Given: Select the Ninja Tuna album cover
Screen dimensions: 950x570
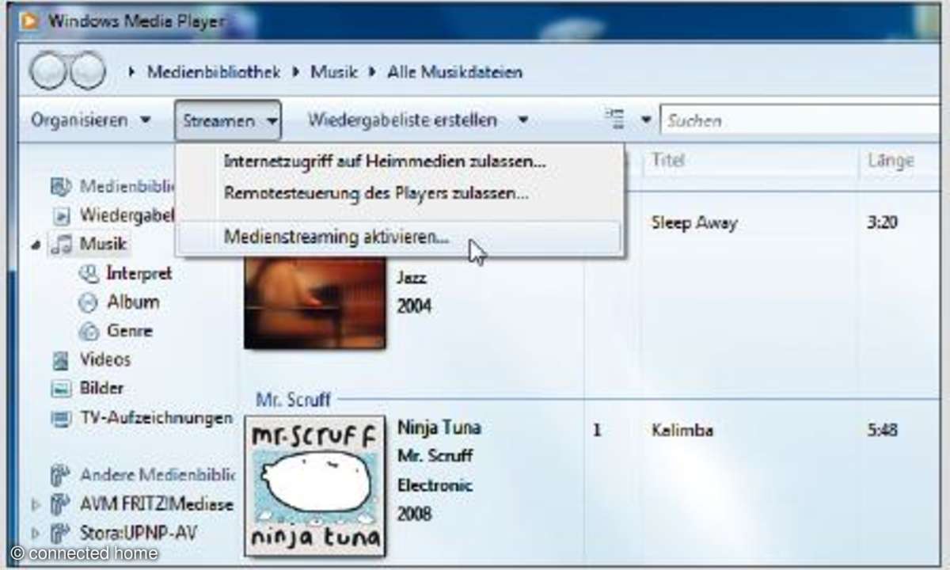Looking at the screenshot, I should [x=314, y=485].
